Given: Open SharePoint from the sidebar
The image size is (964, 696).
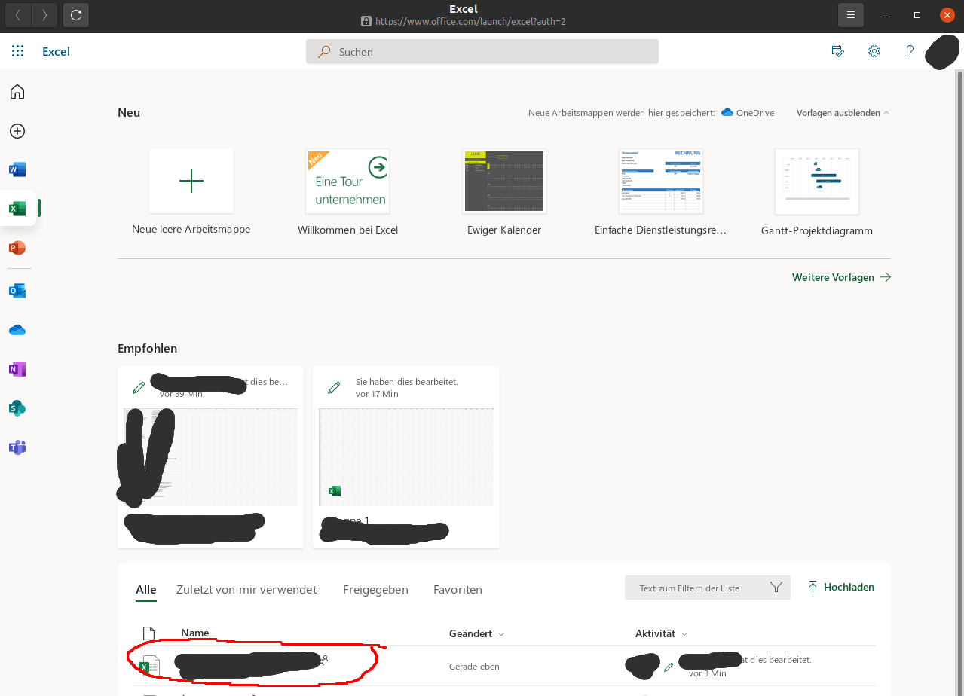Looking at the screenshot, I should tap(17, 408).
